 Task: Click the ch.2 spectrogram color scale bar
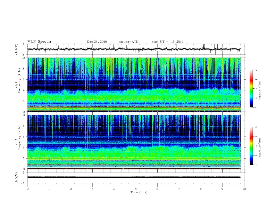(x=251, y=146)
